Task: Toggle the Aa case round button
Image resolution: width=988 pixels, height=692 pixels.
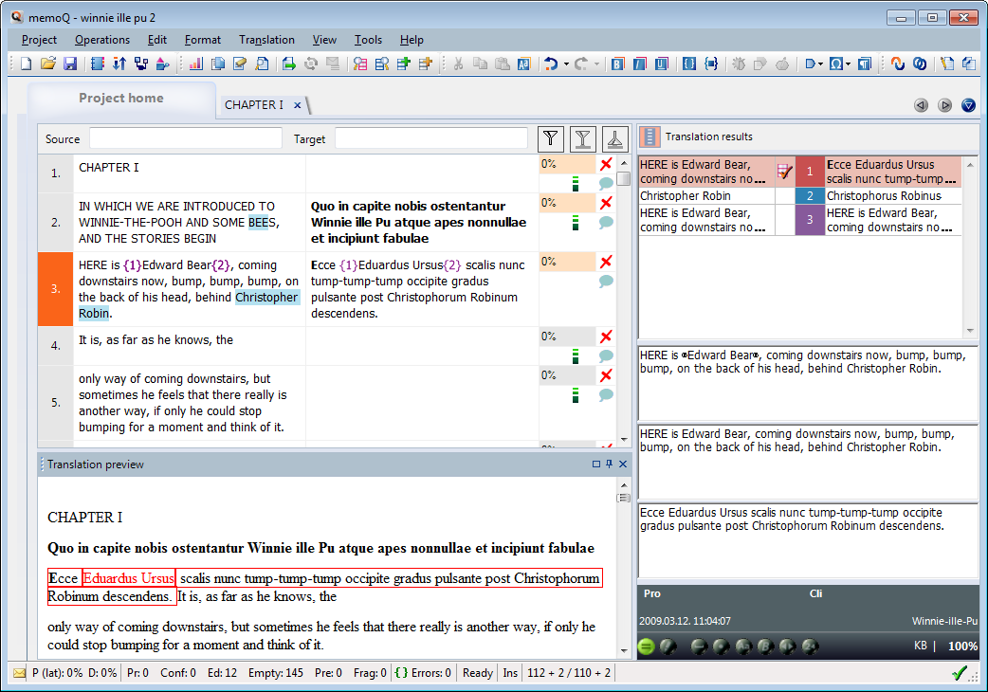Action: click(x=743, y=646)
